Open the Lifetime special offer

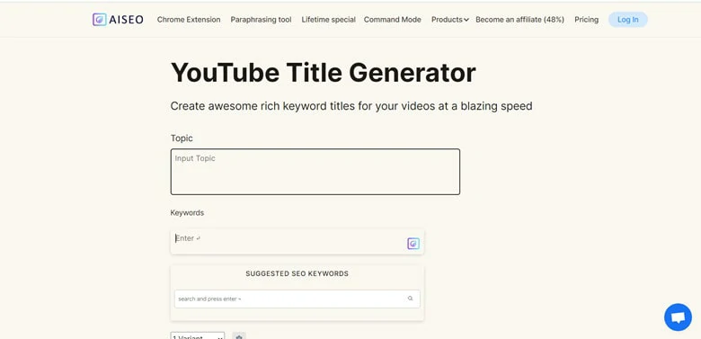329,20
